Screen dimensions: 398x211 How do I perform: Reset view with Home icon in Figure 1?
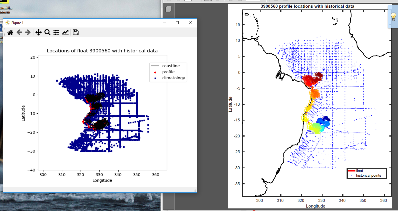pyautogui.click(x=10, y=32)
